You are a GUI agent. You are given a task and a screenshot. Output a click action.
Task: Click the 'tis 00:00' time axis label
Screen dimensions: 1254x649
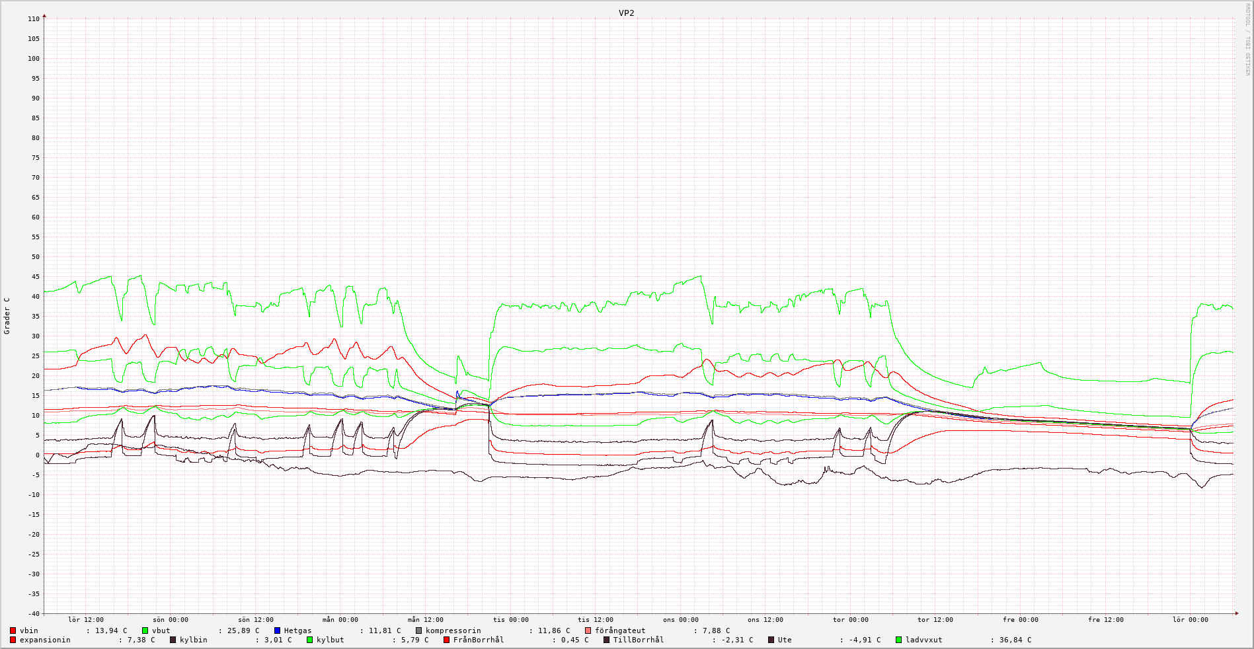point(510,620)
